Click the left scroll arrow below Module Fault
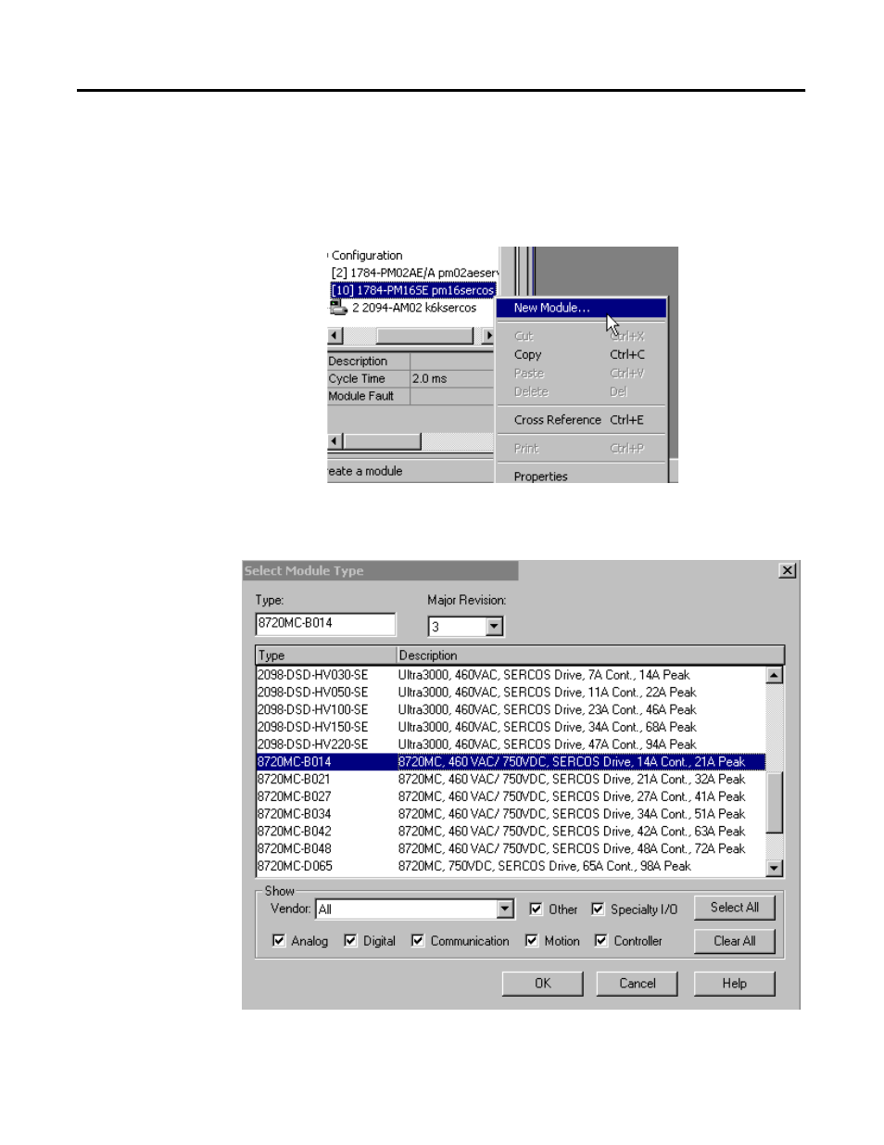This screenshot has height=1145, width=884. click(335, 441)
